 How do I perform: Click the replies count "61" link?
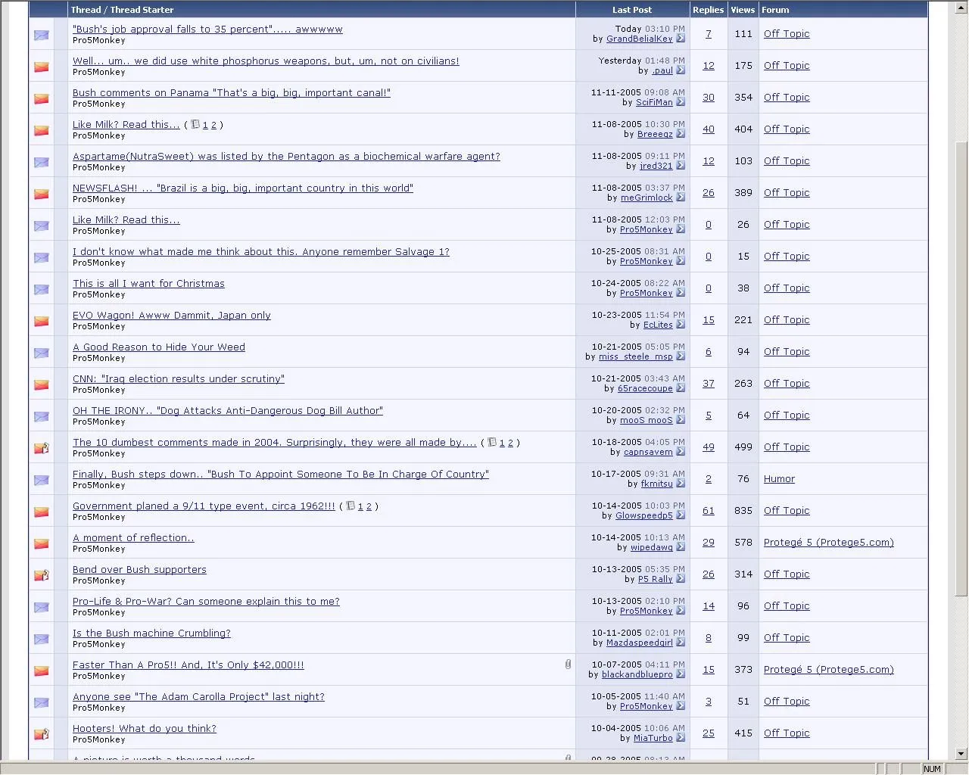[x=708, y=511]
